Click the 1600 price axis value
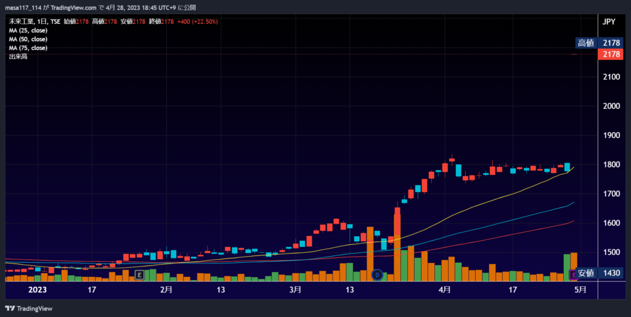This screenshot has height=317, width=631. click(611, 223)
